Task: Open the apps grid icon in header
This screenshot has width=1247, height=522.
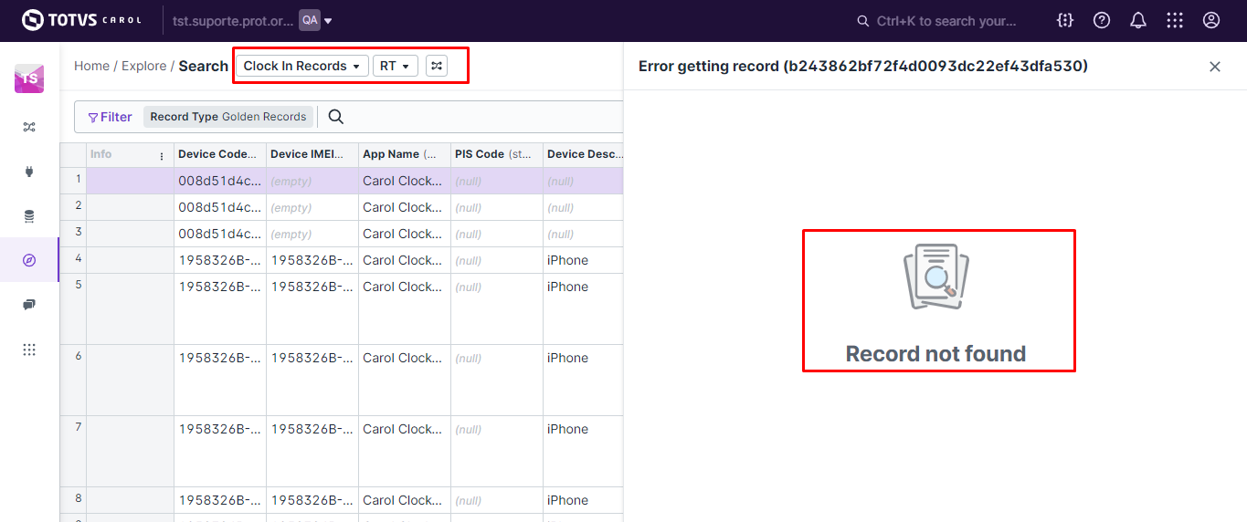Action: [1175, 20]
